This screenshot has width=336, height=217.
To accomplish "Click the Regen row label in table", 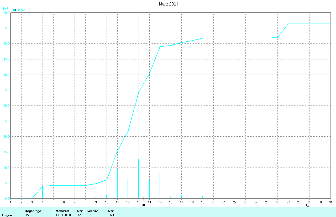I will point(7,215).
